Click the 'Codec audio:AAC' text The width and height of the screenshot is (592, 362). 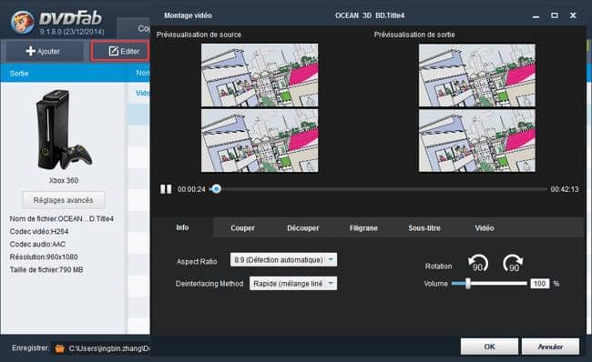(x=37, y=244)
